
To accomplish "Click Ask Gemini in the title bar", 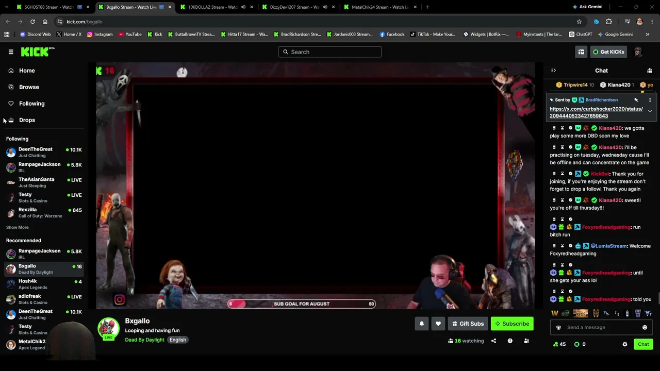I will pyautogui.click(x=587, y=7).
